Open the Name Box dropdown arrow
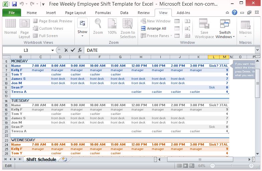The width and height of the screenshot is (262, 171). tap(52, 50)
